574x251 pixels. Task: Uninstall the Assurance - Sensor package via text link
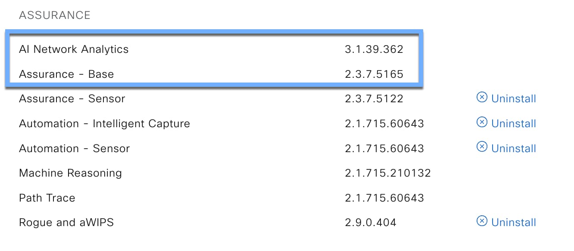coord(514,99)
